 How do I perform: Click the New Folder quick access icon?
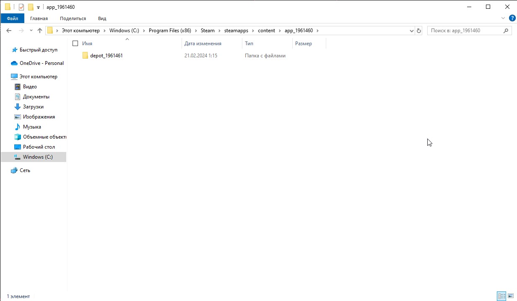31,7
